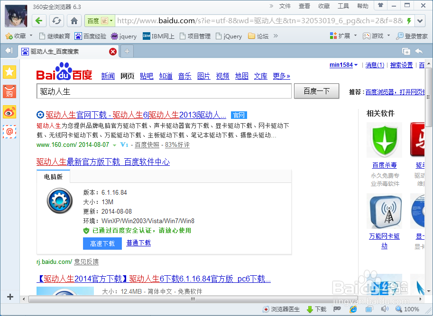
Task: Open the 百度经验 bookmark
Action: [91, 36]
